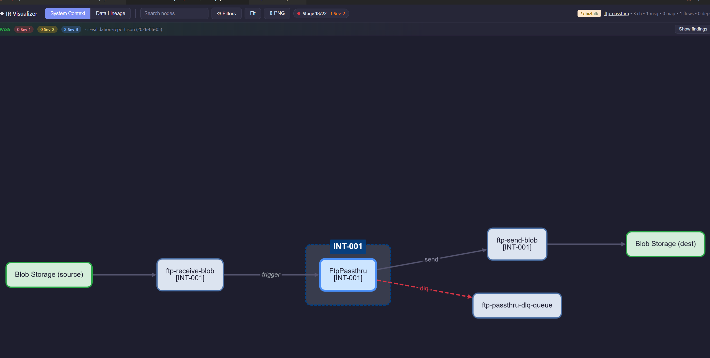Export the diagram as PNG
Screen dimensions: 710x358
coord(277,13)
